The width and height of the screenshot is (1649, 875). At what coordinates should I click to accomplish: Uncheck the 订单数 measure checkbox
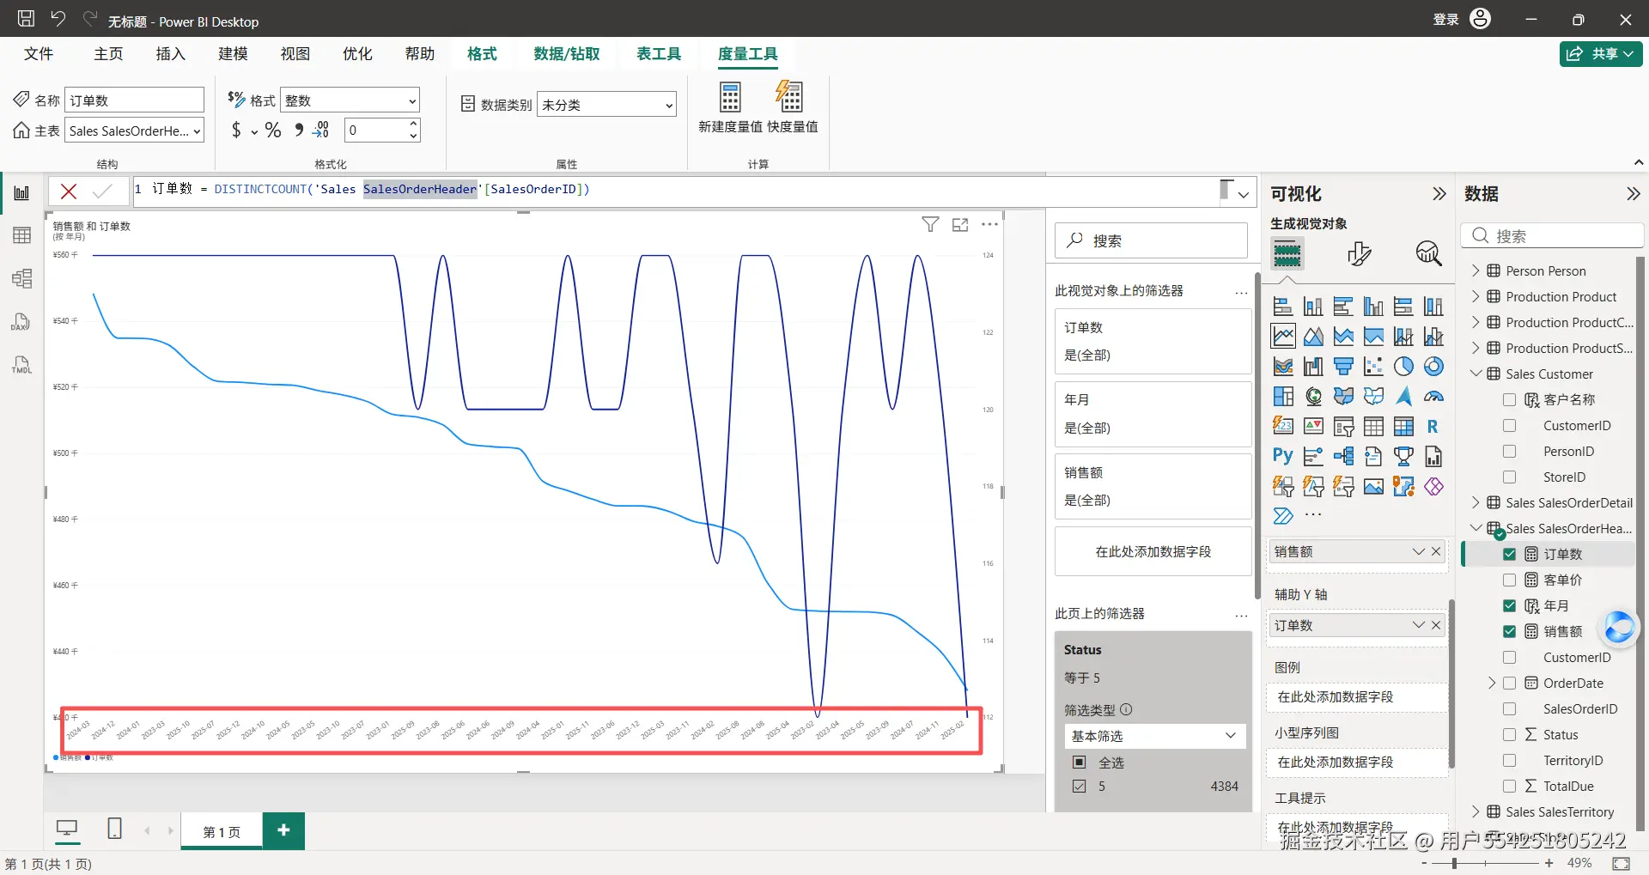point(1509,554)
